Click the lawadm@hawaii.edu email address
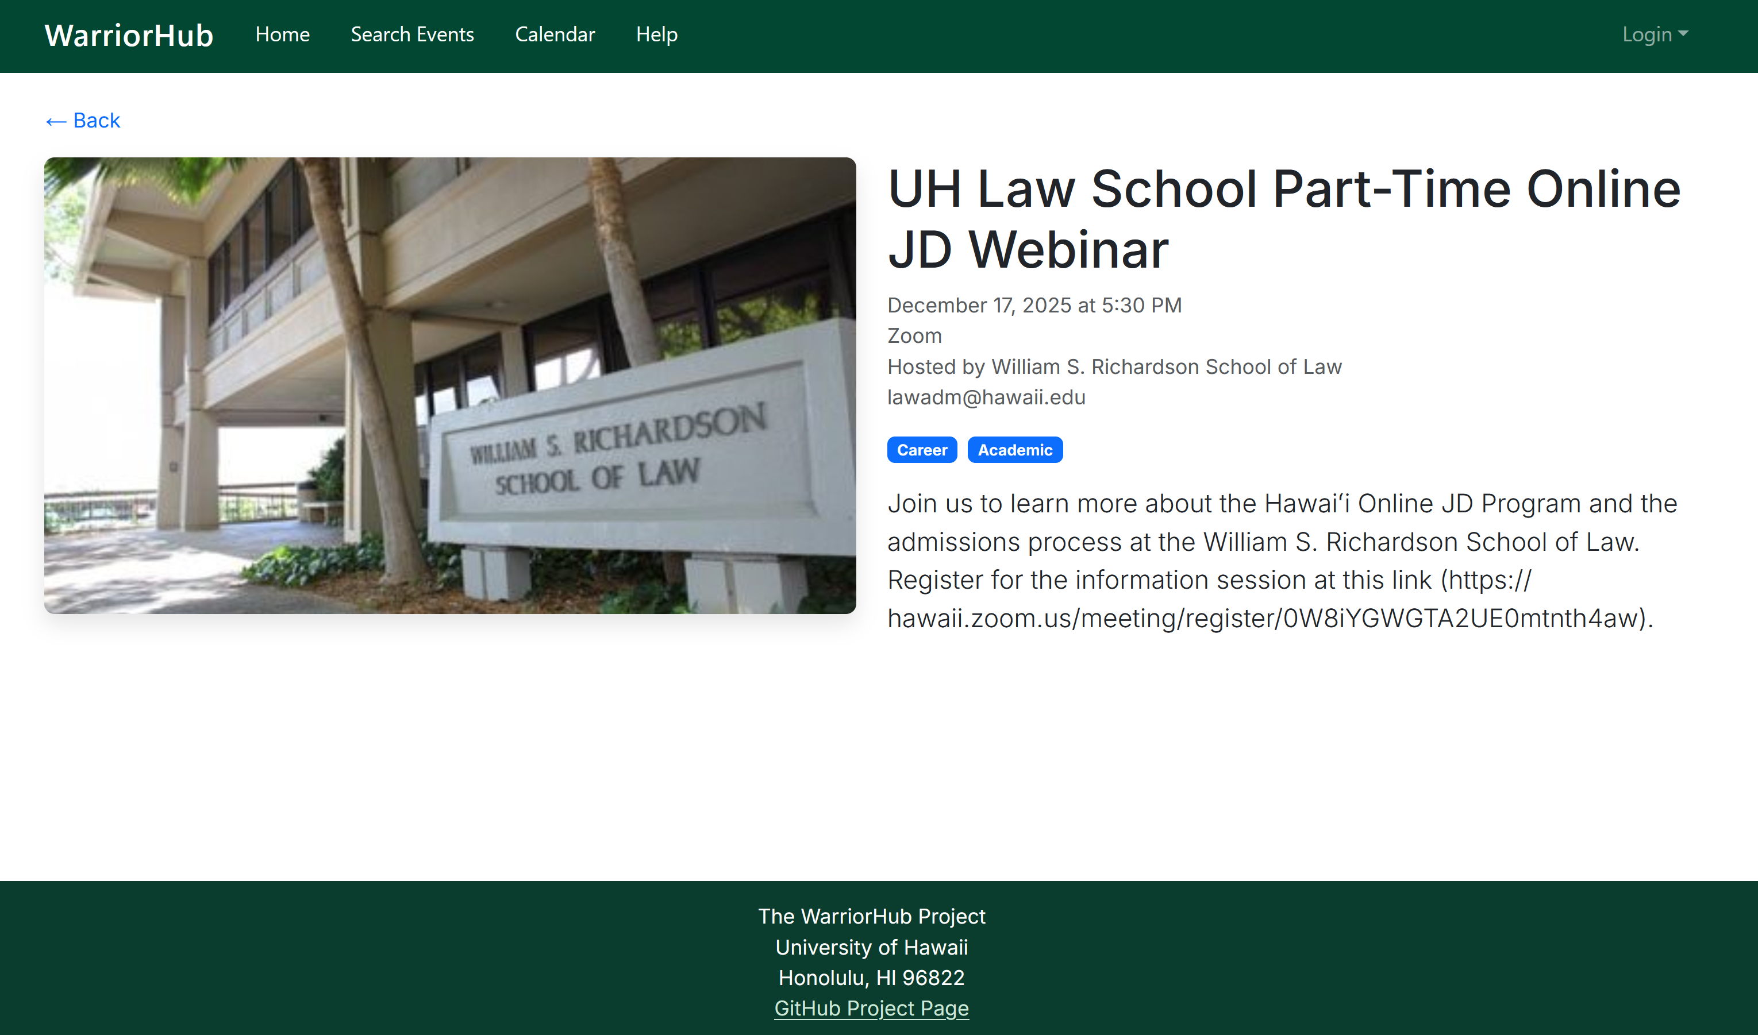This screenshot has width=1758, height=1035. point(986,396)
